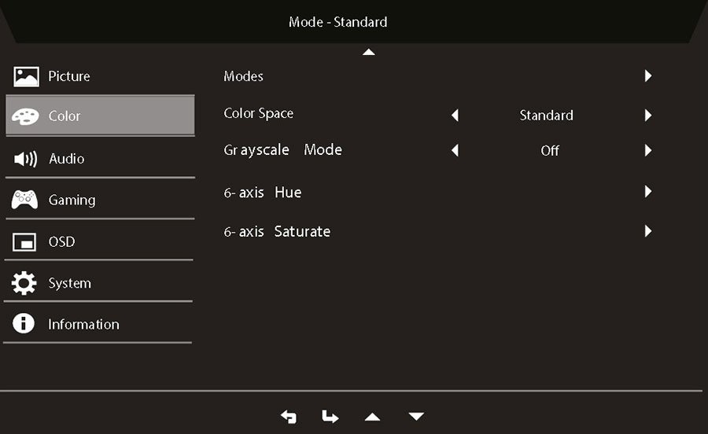The image size is (708, 434).
Task: Toggle Grayscale Mode using left arrow
Action: [455, 150]
